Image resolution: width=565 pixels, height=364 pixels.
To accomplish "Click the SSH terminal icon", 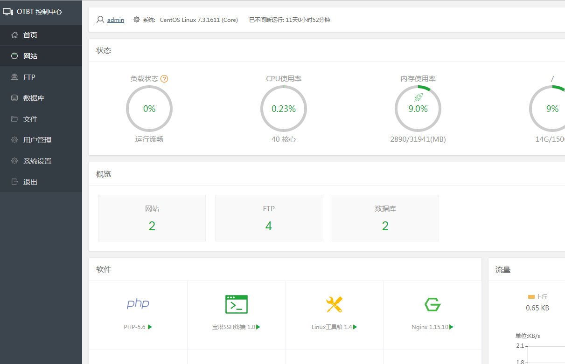I will [237, 304].
